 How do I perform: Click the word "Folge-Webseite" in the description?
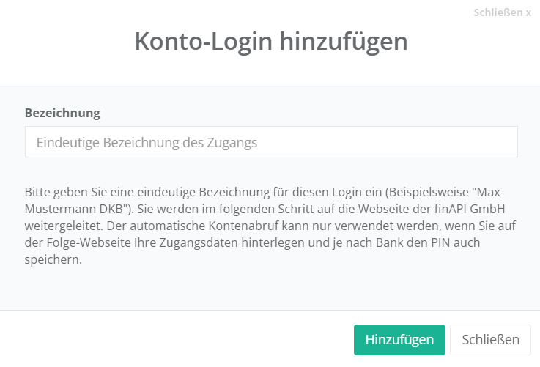(87, 242)
